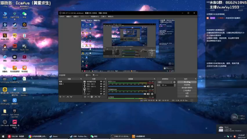
Task: Adjust the second mixer channel volume slider
Action: (127, 94)
